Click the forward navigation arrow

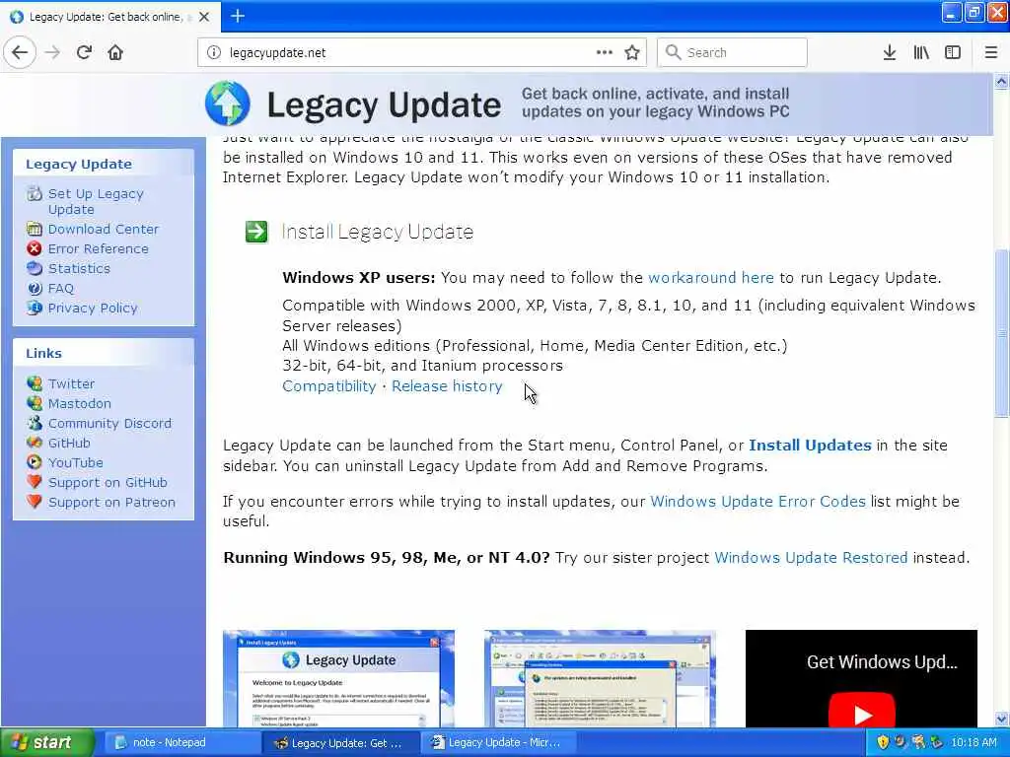pyautogui.click(x=53, y=52)
